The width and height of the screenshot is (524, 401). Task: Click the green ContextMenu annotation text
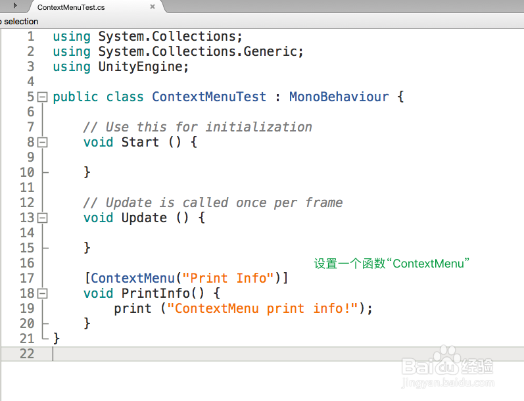tap(391, 264)
